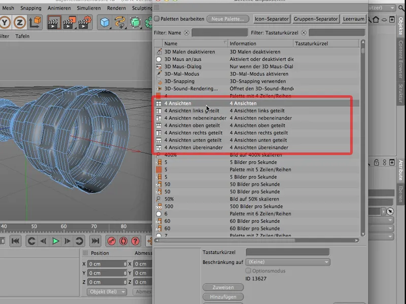
Task: Click the Leerraum button
Action: 353,19
